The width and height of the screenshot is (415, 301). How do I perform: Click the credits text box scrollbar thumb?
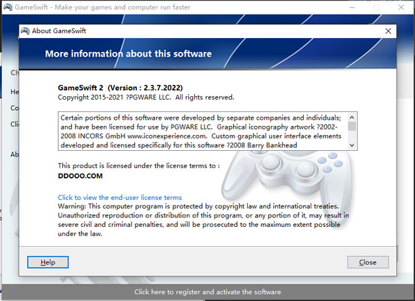352,126
